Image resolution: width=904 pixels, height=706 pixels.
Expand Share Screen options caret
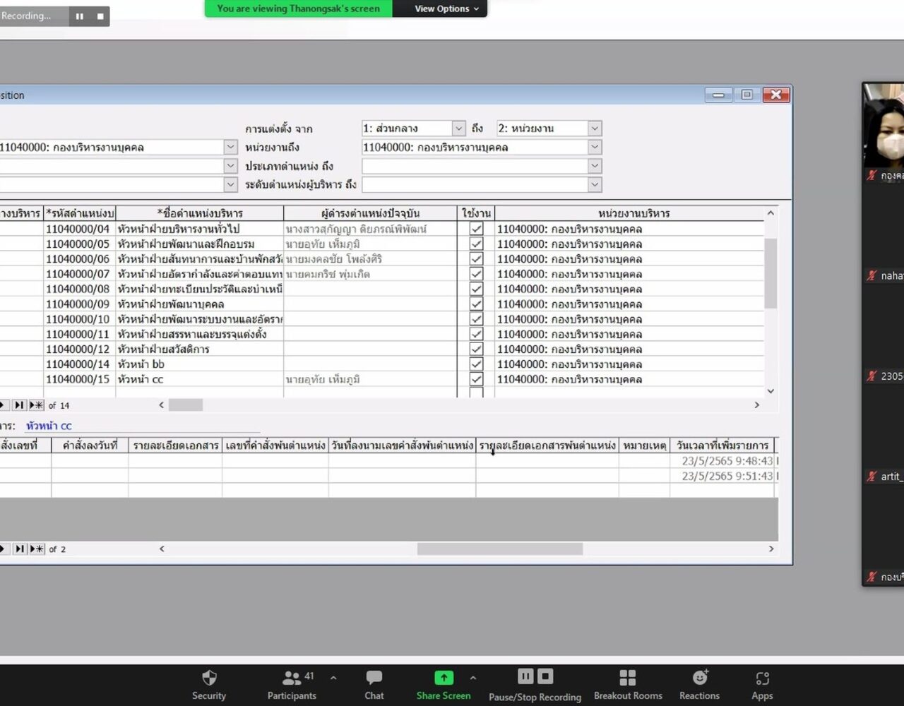[473, 678]
